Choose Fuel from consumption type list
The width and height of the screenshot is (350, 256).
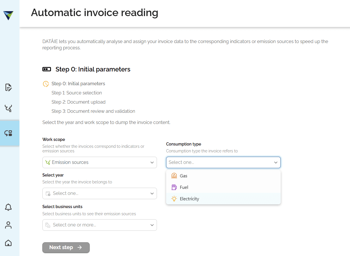(223, 187)
